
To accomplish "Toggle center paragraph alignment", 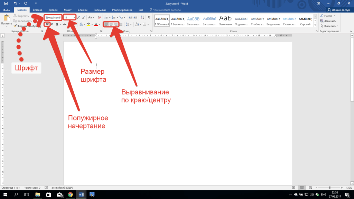I will 112,24.
